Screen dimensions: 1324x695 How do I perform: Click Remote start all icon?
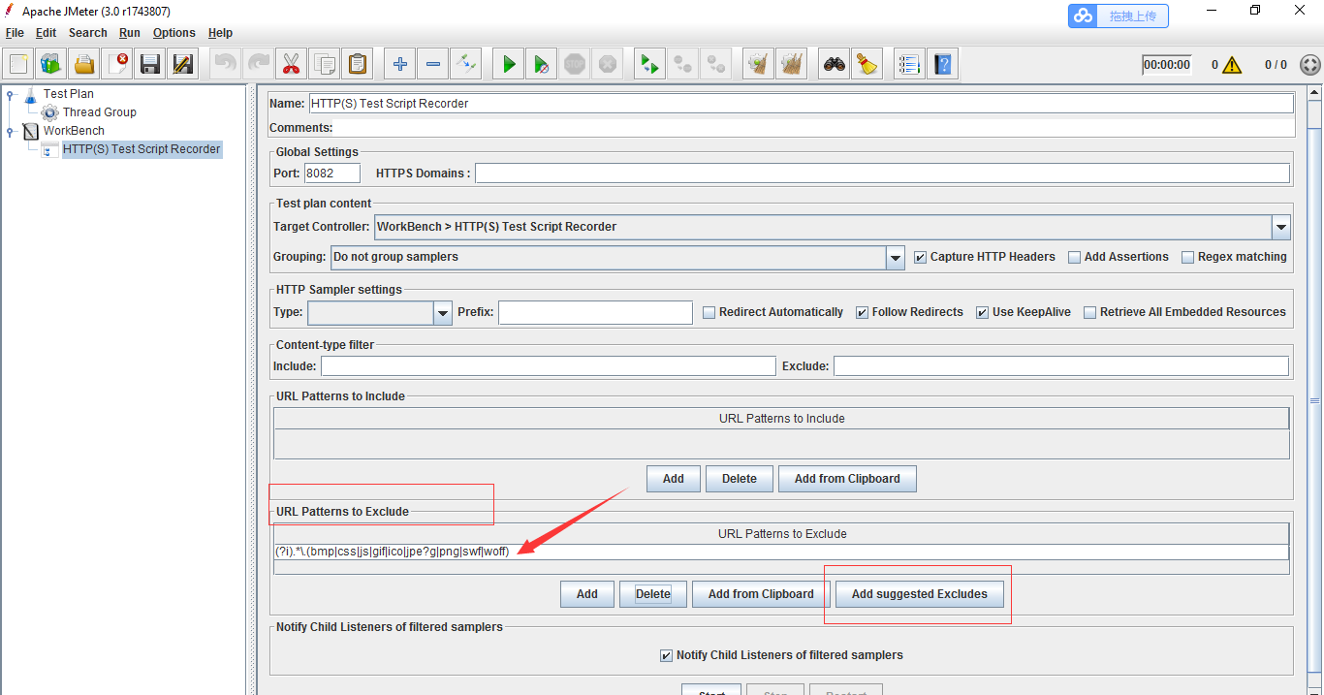(x=649, y=64)
